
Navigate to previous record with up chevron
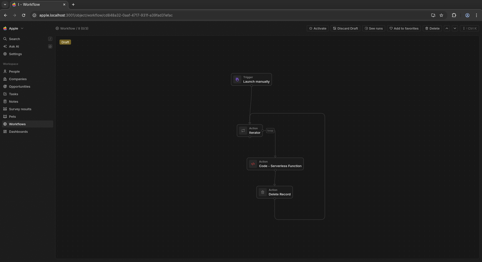click(x=447, y=28)
